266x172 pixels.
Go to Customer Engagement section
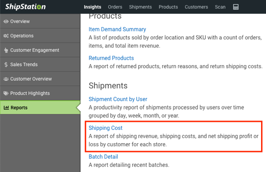(40, 50)
